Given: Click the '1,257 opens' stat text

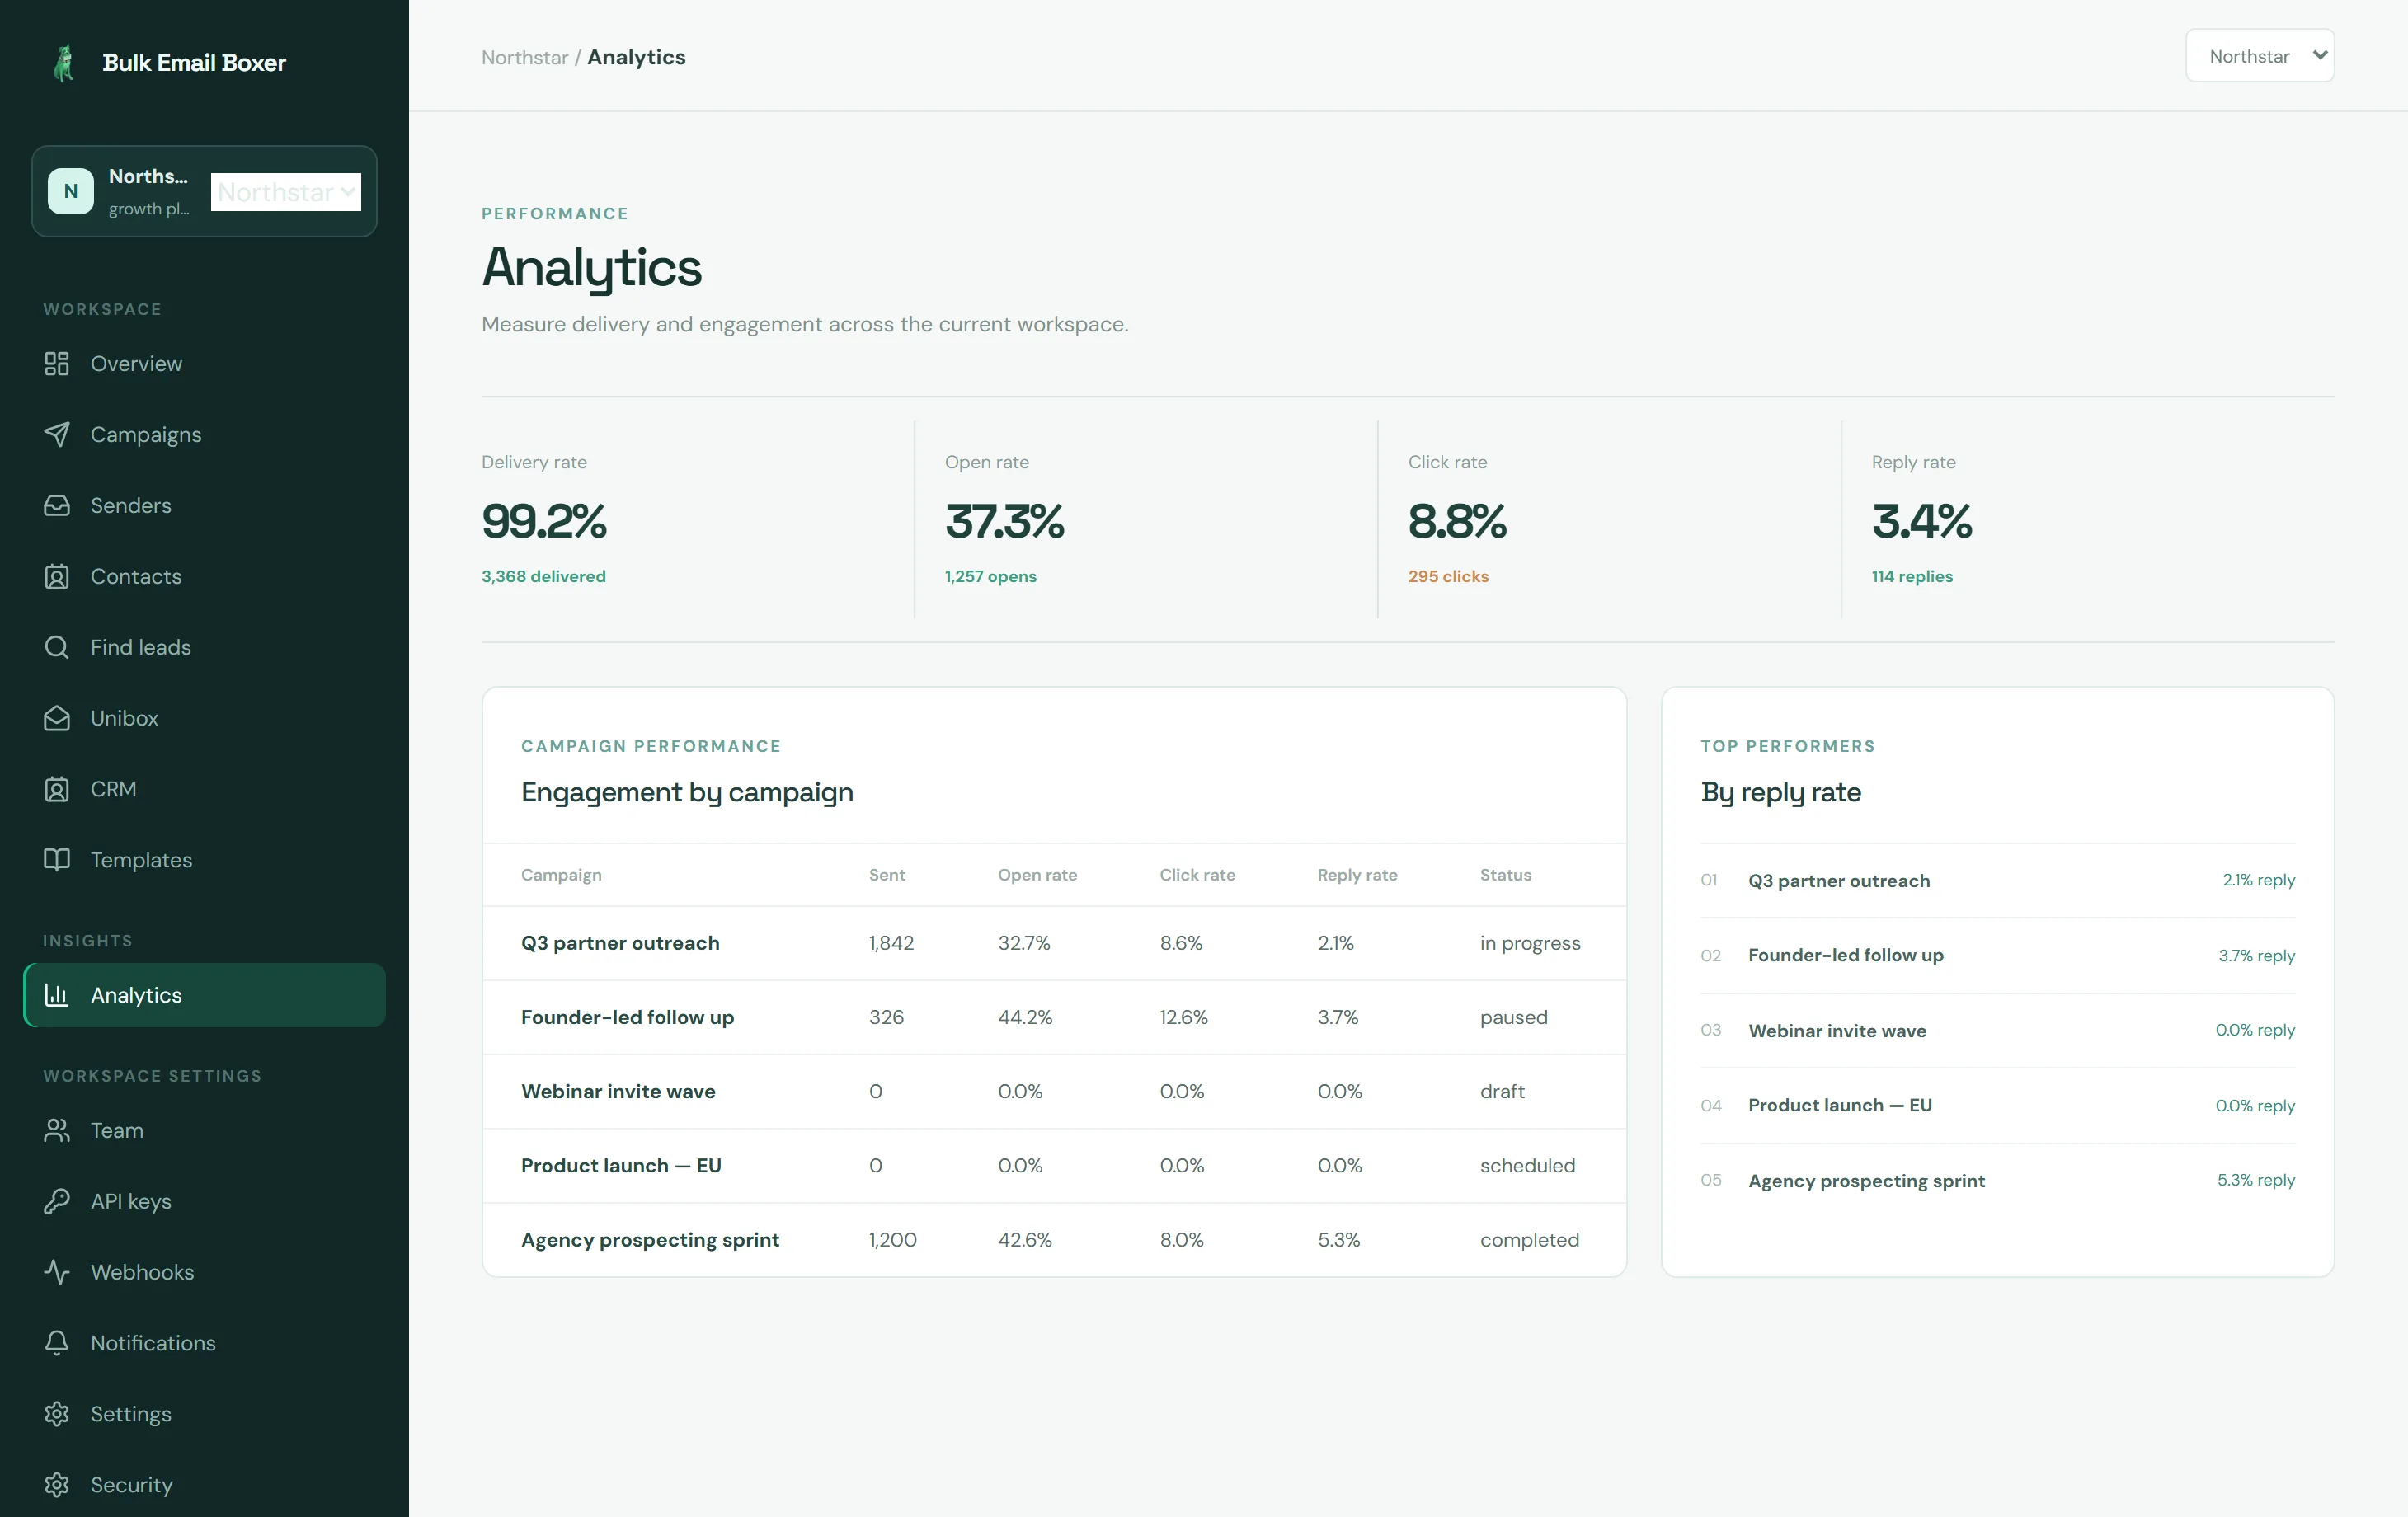Looking at the screenshot, I should (x=991, y=577).
